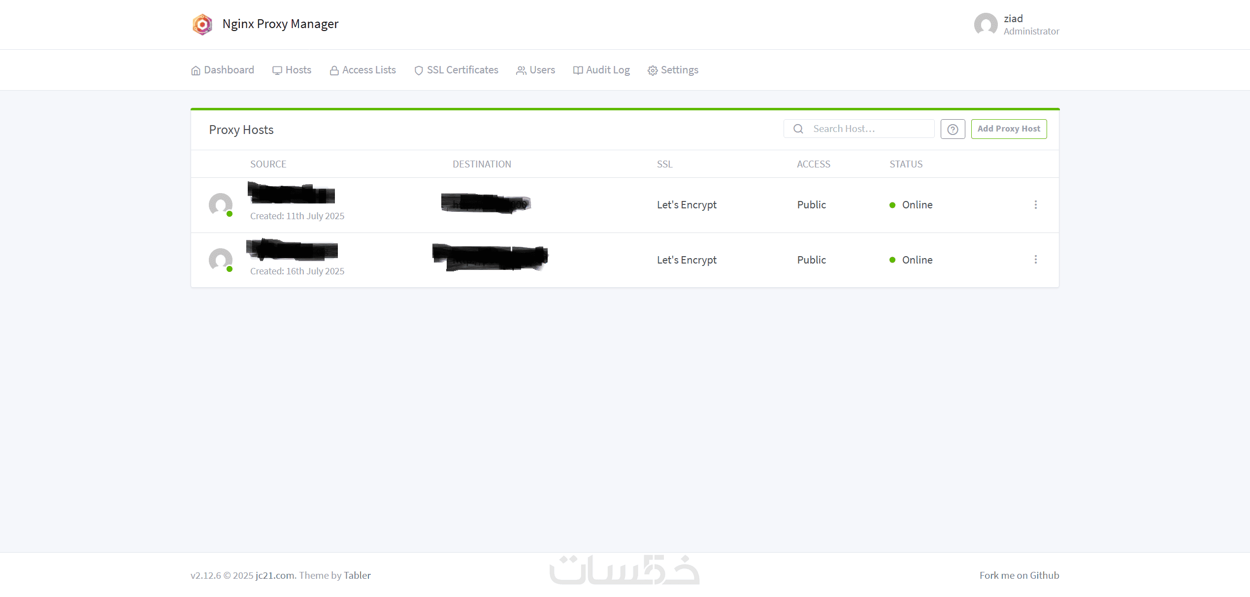The height and width of the screenshot is (597, 1250).
Task: Click the ziad user avatar icon
Action: (x=986, y=24)
